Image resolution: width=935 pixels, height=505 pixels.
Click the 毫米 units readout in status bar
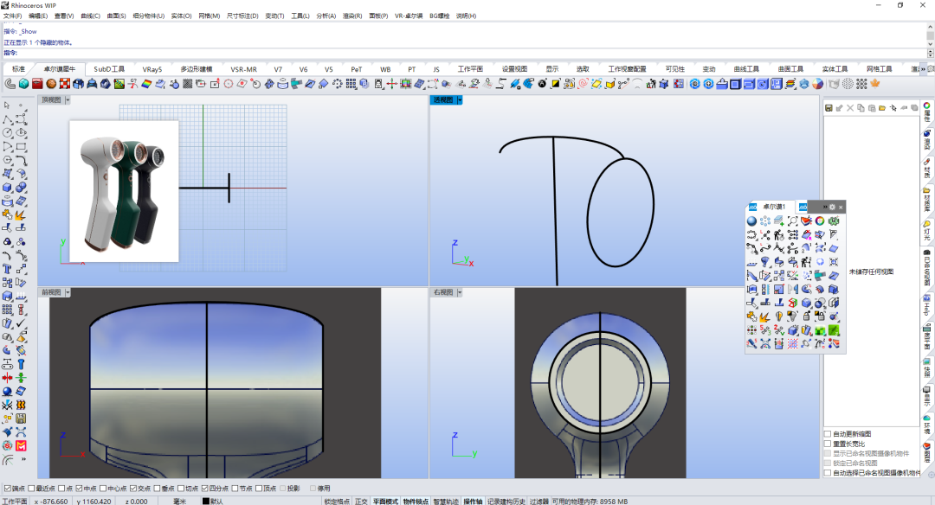click(x=179, y=502)
